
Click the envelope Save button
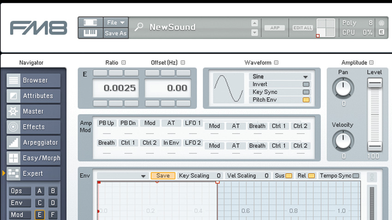tap(163, 176)
